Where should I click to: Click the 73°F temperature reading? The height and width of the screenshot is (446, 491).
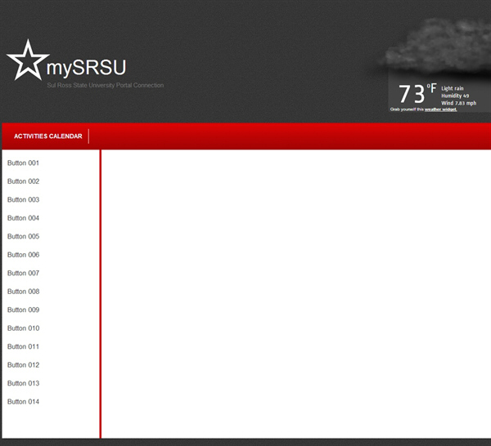pyautogui.click(x=417, y=94)
